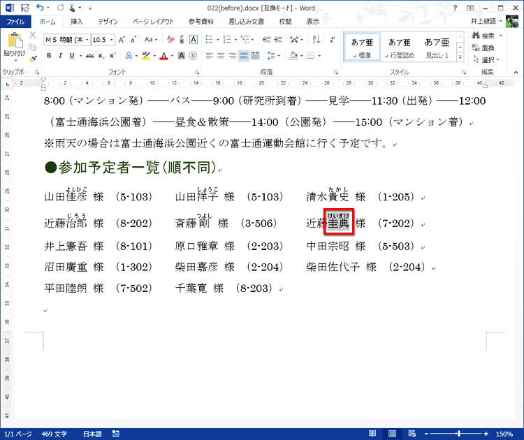Switch to the Insert tab
Viewport: 524px width, 440px height.
click(77, 22)
